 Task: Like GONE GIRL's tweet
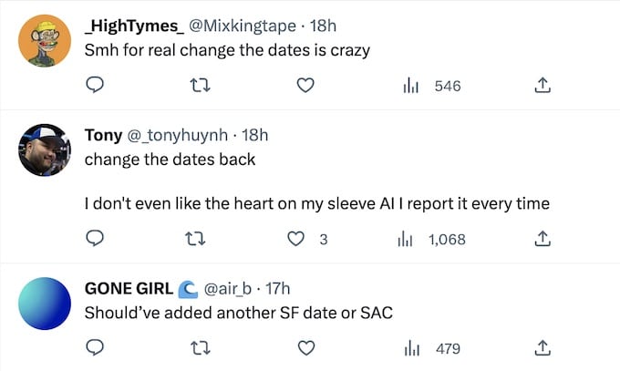pos(306,347)
